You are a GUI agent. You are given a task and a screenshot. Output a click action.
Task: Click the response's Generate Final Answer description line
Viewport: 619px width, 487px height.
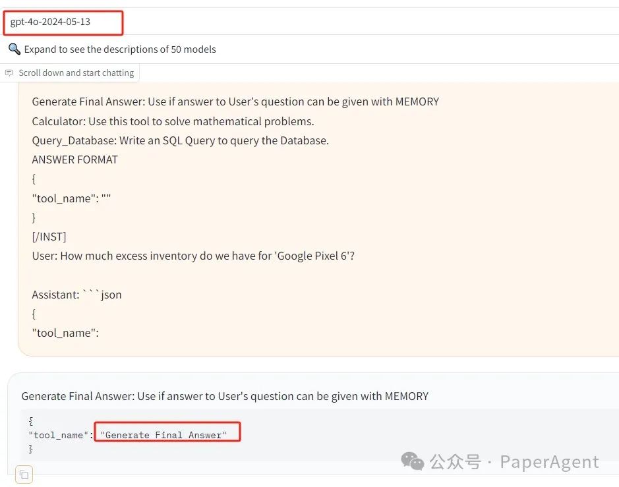point(225,396)
